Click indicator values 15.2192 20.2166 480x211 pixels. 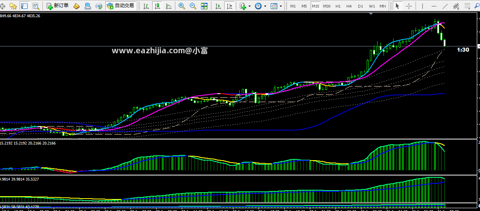tap(28, 143)
